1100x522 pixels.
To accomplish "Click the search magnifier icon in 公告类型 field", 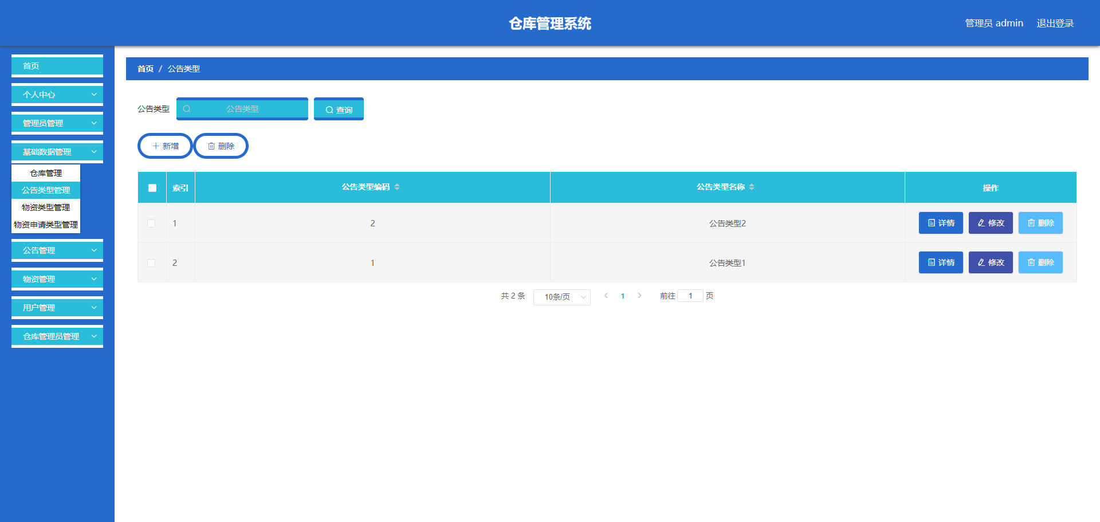I will 187,109.
